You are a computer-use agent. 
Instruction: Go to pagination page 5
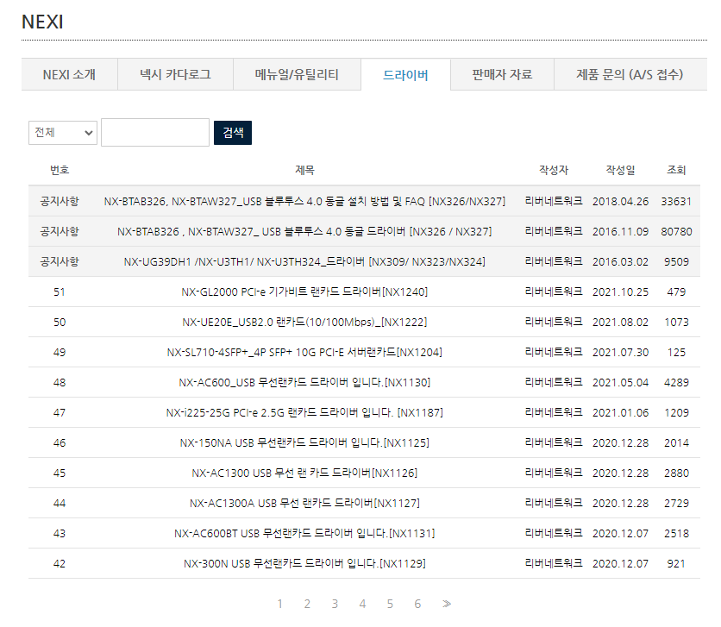(x=390, y=604)
